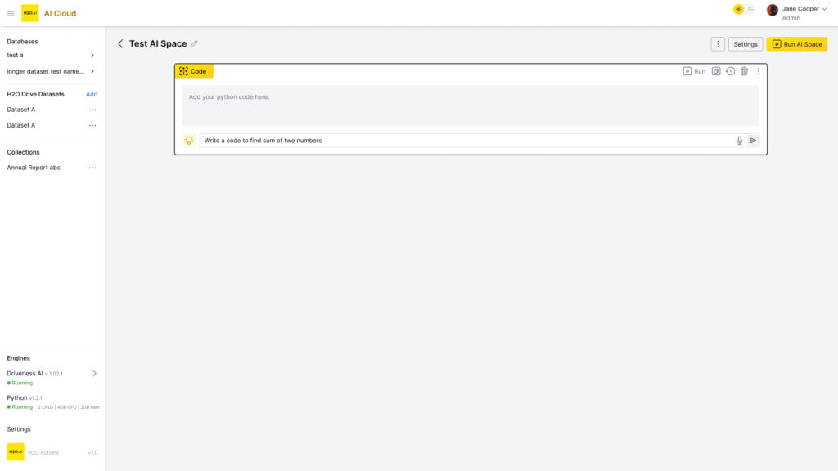Image resolution: width=838 pixels, height=471 pixels.
Task: Click the Run AI Space button
Action: pos(797,44)
